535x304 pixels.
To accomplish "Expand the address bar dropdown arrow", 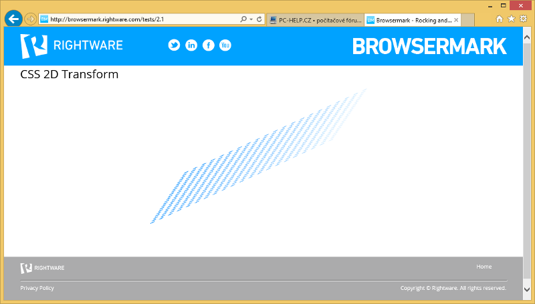I will (x=251, y=19).
